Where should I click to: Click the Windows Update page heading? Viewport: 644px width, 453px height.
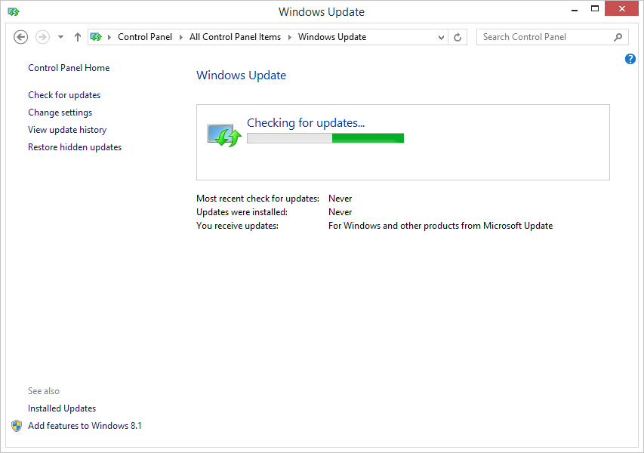(x=241, y=75)
